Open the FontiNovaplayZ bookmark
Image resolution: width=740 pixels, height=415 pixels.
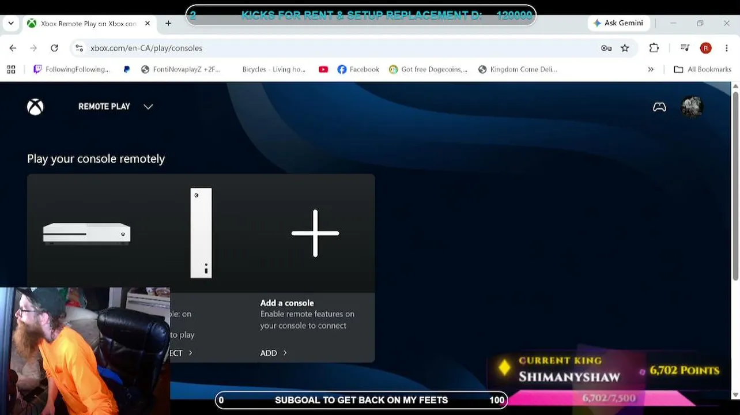pos(180,69)
